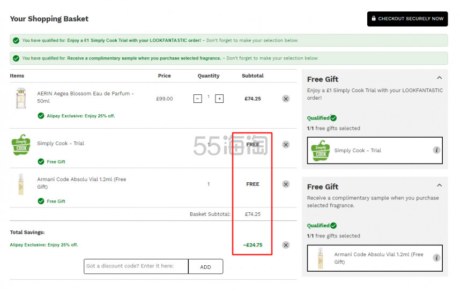Click Qualified check in first Free Gift panel
The height and width of the screenshot is (291, 461).
coord(333,118)
